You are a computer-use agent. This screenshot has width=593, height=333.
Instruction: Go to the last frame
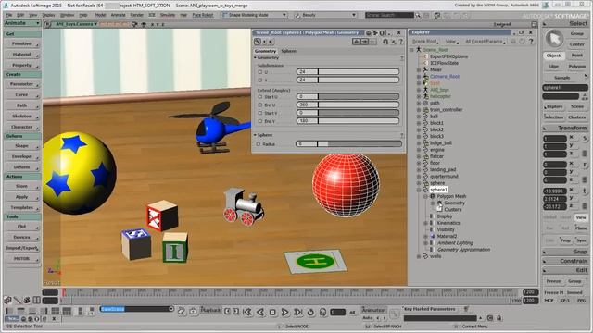coord(297,313)
